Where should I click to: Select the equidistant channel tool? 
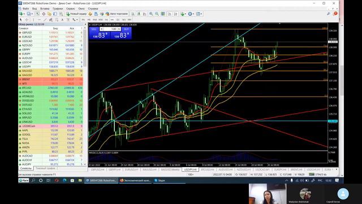(x=51, y=20)
